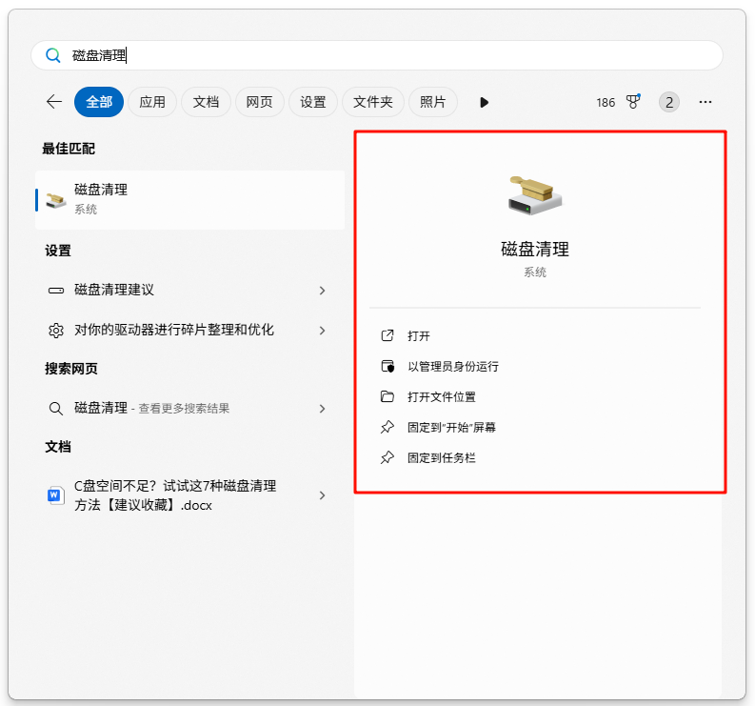Click the Word document icon of docx result

click(56, 495)
